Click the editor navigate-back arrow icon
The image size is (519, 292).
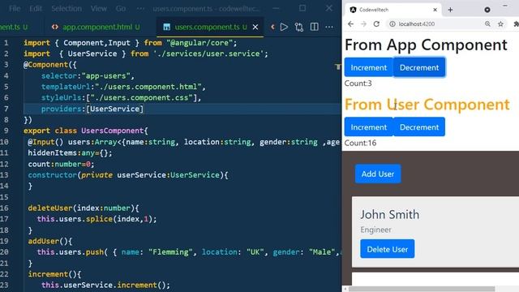(x=272, y=27)
